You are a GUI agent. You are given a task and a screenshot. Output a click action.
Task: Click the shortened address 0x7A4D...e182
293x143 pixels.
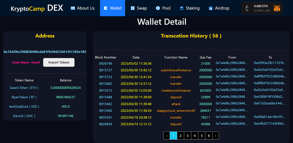tap(262, 11)
